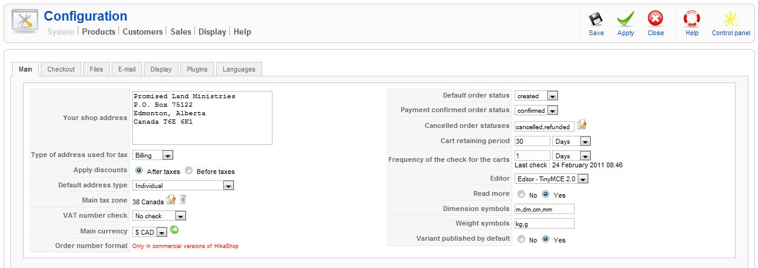
Task: Open the Help lifebuoy icon
Action: [x=692, y=19]
